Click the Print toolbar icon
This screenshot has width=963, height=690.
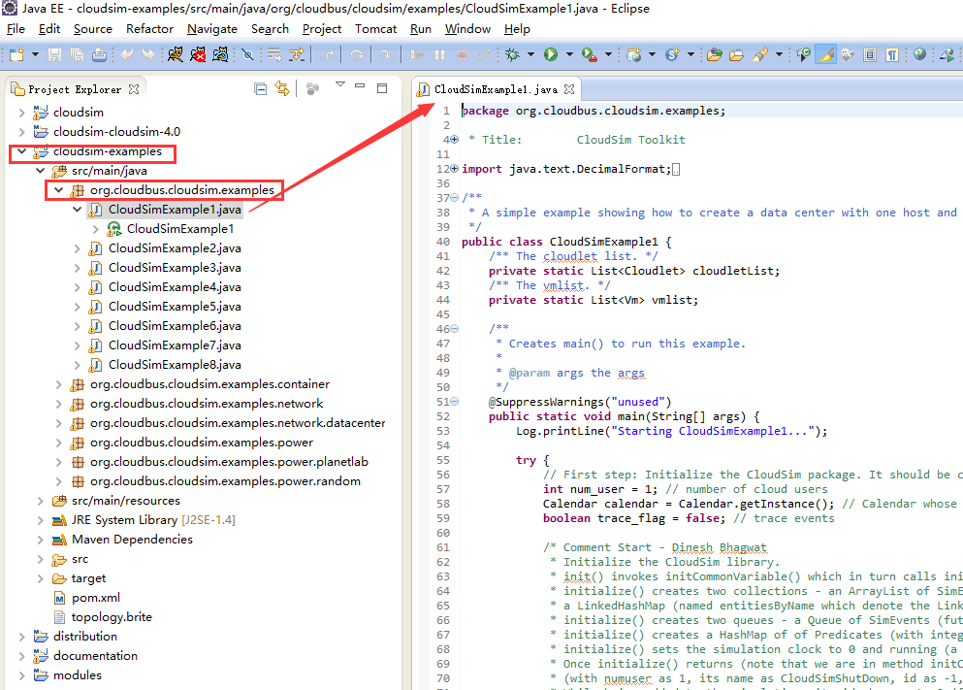tap(99, 54)
